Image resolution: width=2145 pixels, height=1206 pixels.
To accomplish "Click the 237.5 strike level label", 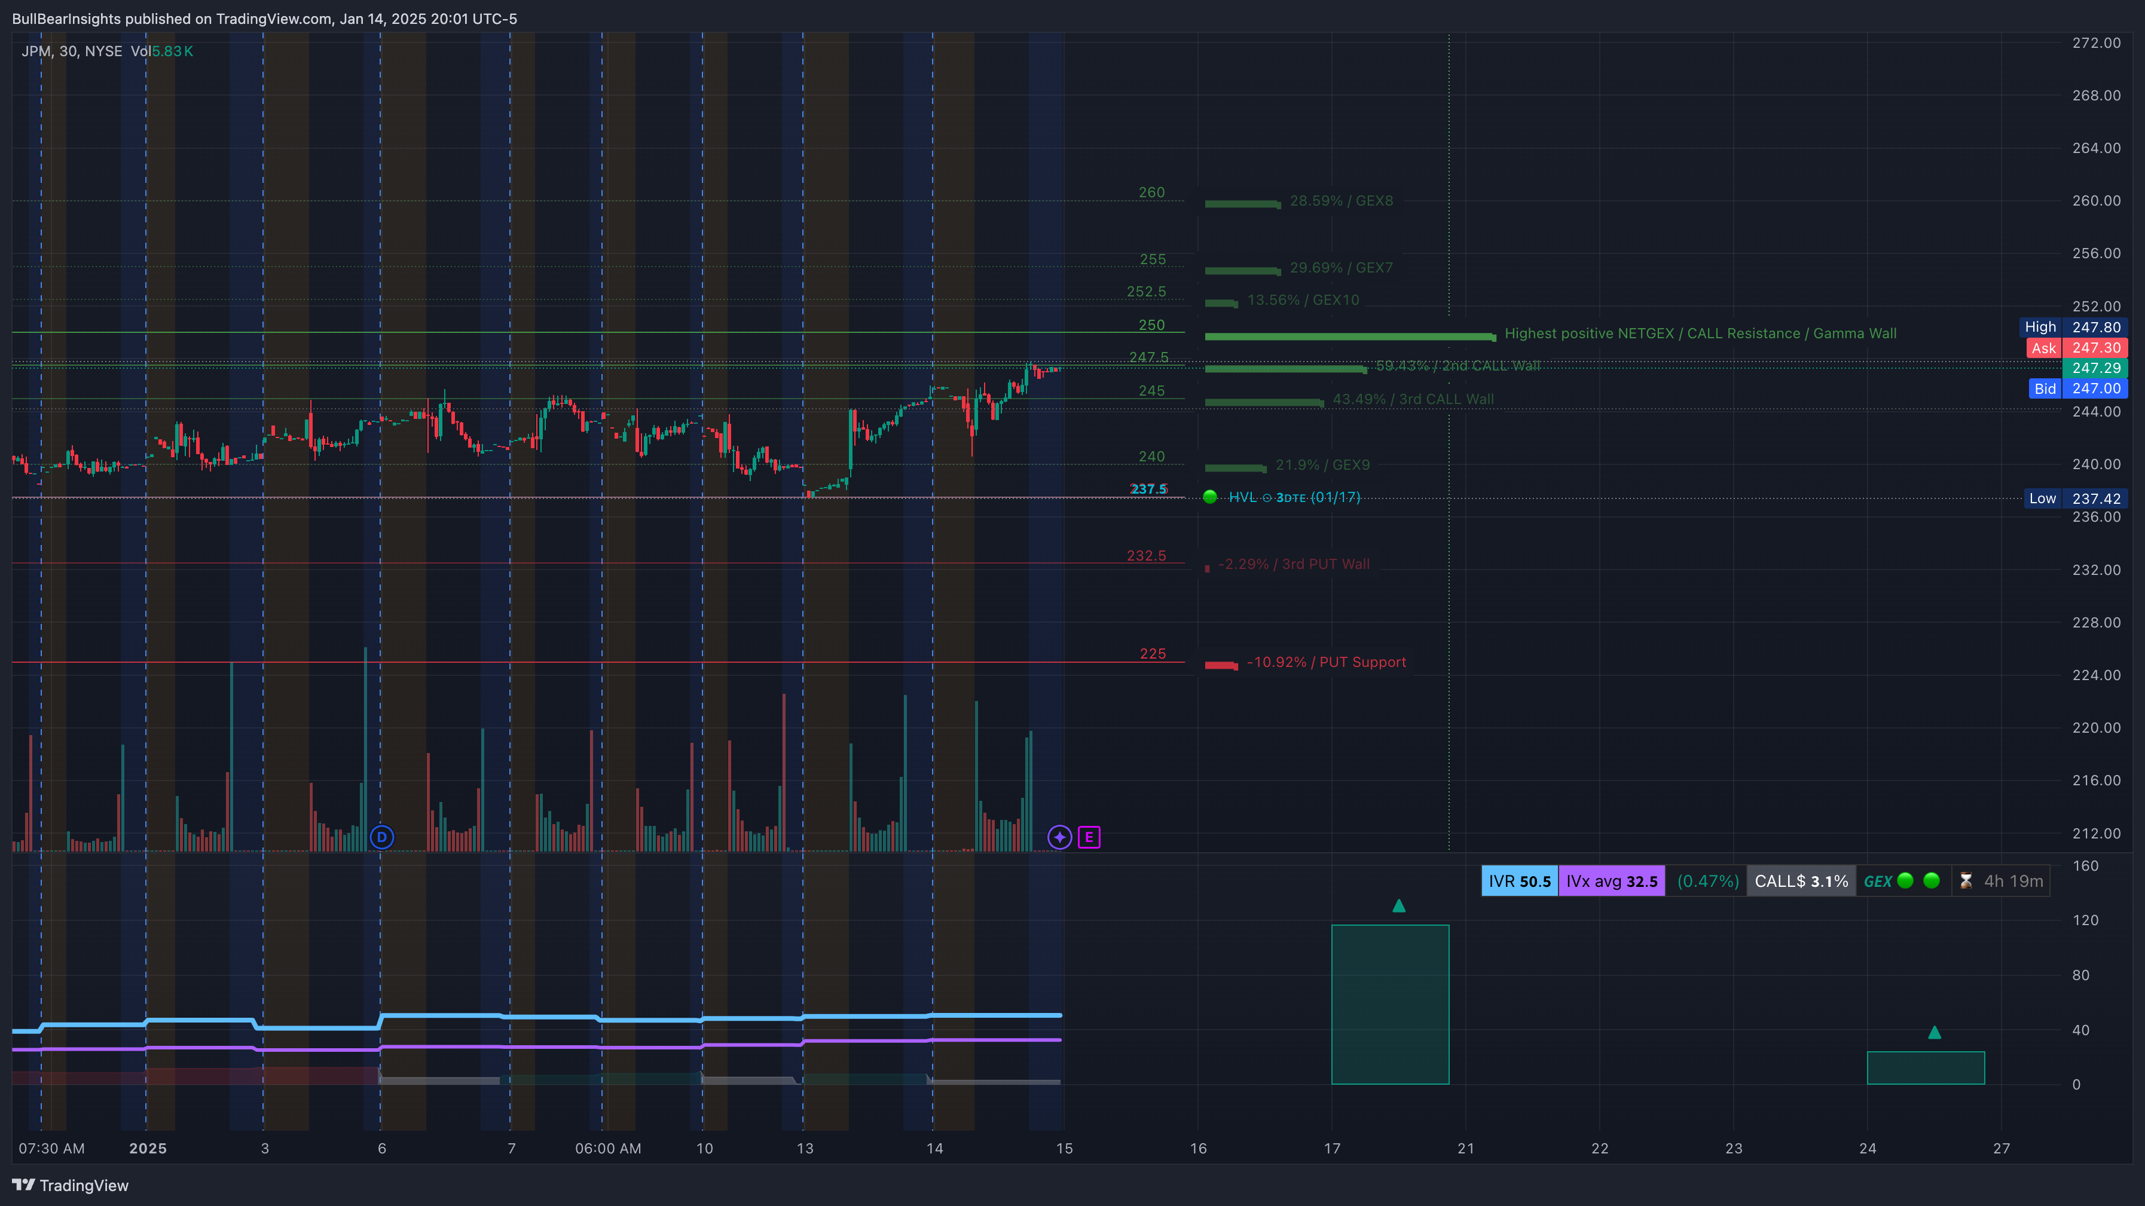I will pos(1148,489).
